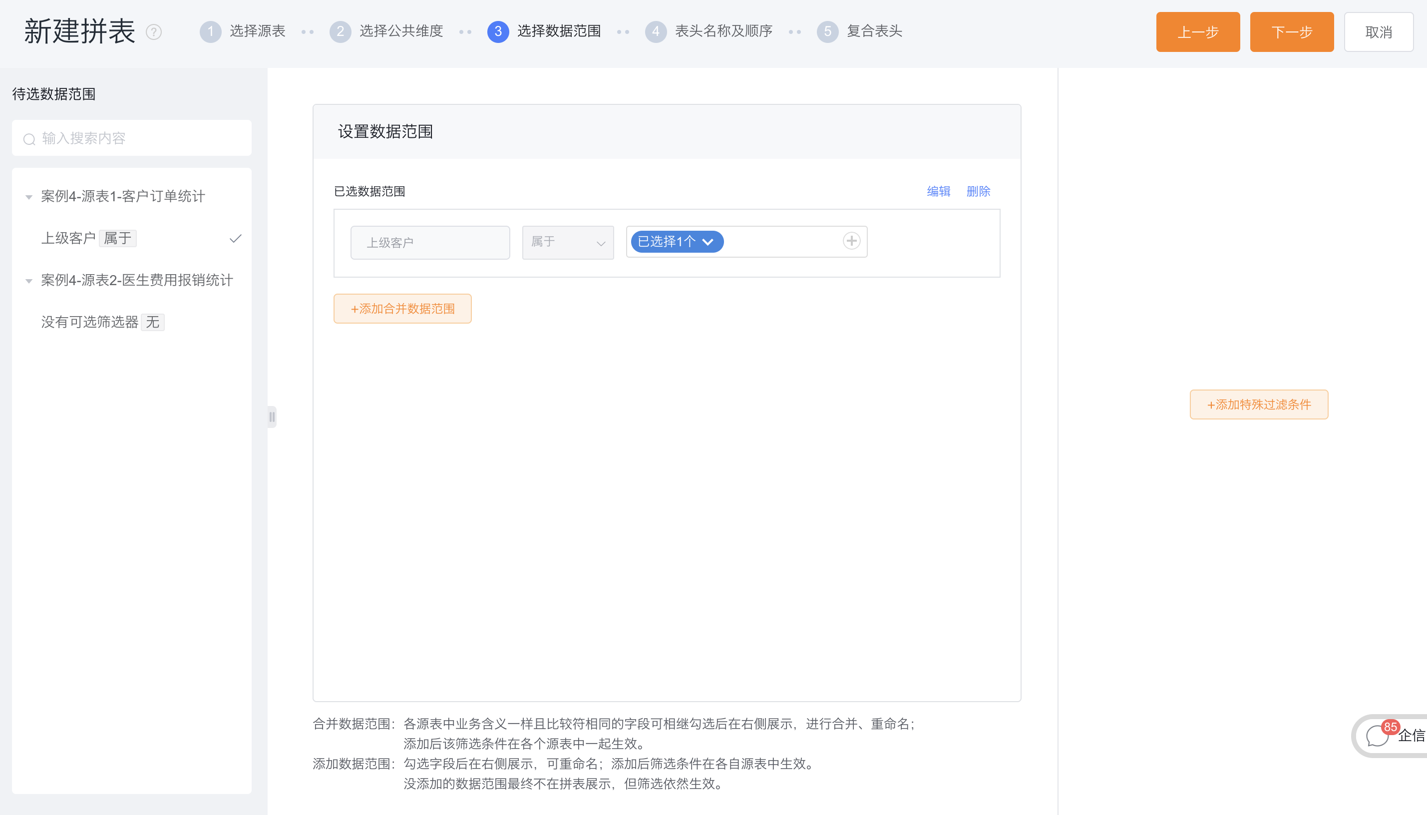The height and width of the screenshot is (815, 1427).
Task: Focus the 输入搜索内容 search field
Action: coord(131,138)
